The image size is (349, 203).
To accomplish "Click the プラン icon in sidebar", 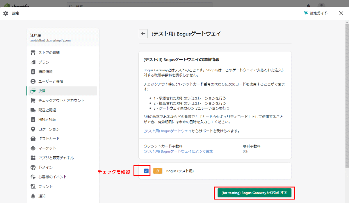I will click(x=33, y=62).
